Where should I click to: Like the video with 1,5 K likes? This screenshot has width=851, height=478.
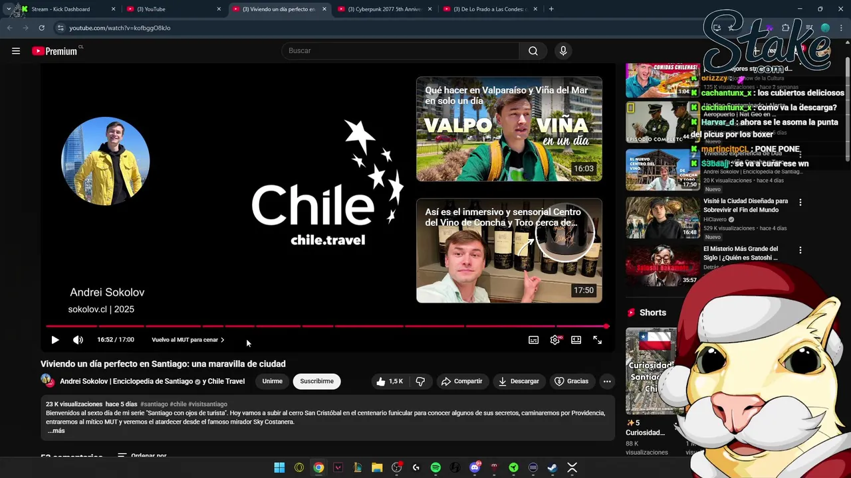pos(390,381)
